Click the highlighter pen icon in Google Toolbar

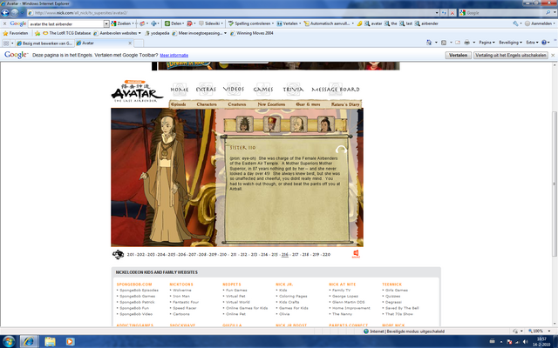pos(359,23)
